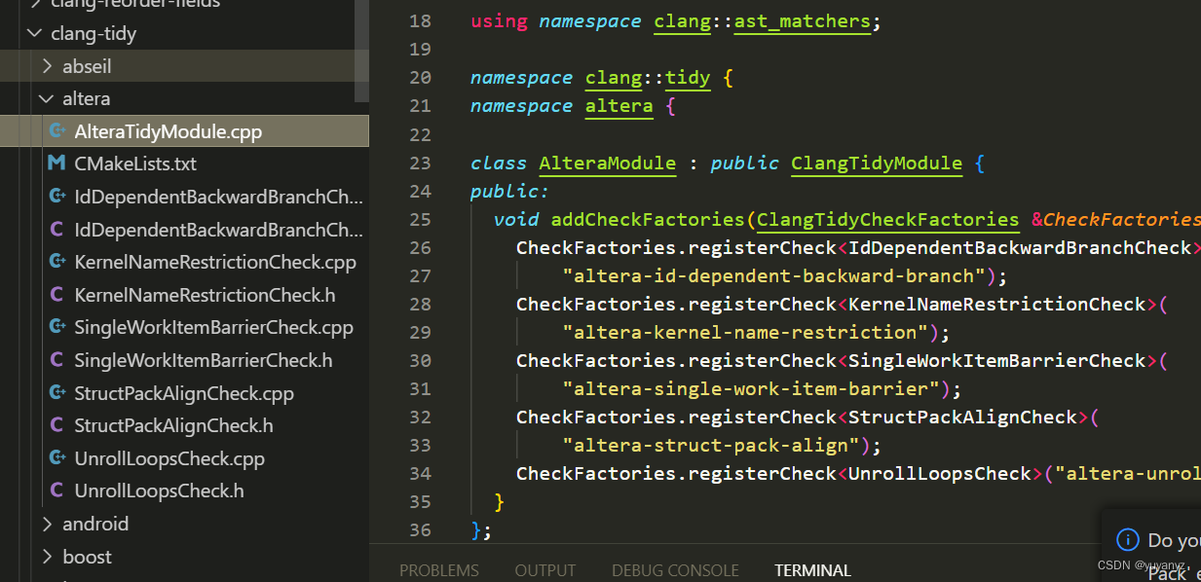The height and width of the screenshot is (582, 1201).
Task: Click the C header icon of IdDependentBackwardBranchCheck
Action: tap(57, 229)
